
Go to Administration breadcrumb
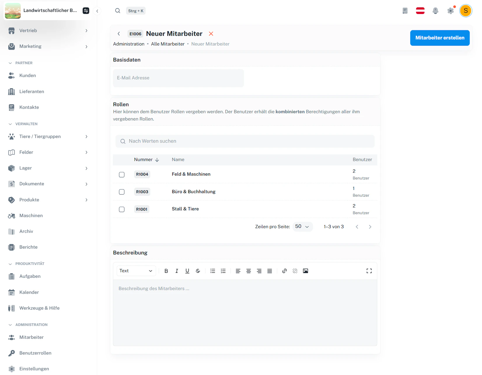(x=129, y=44)
